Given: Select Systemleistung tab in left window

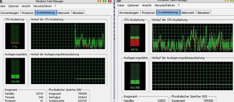Looking at the screenshot, I should tap(46, 13).
